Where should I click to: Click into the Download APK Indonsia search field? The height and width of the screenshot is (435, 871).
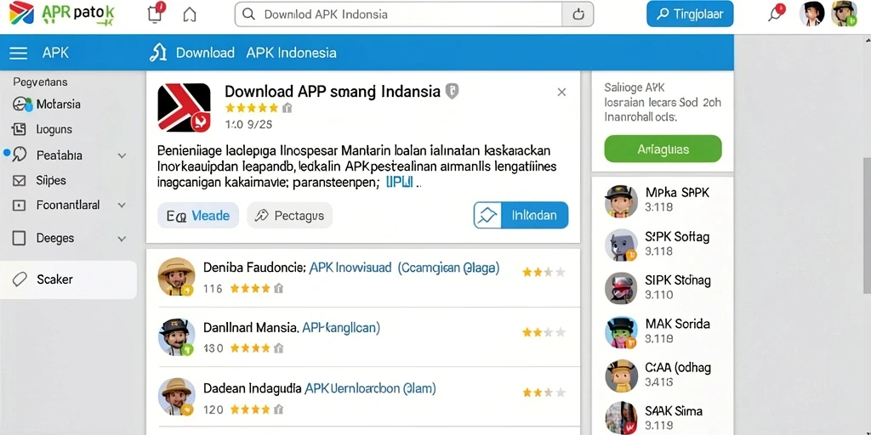(398, 14)
